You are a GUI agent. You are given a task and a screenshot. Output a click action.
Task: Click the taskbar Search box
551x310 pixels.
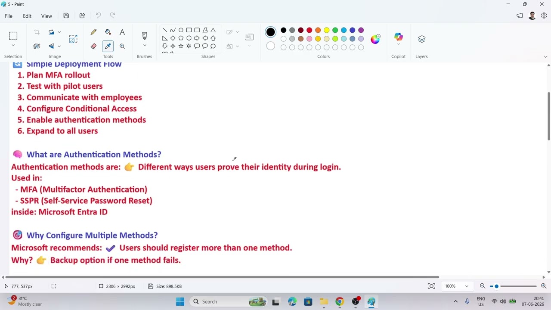229,301
